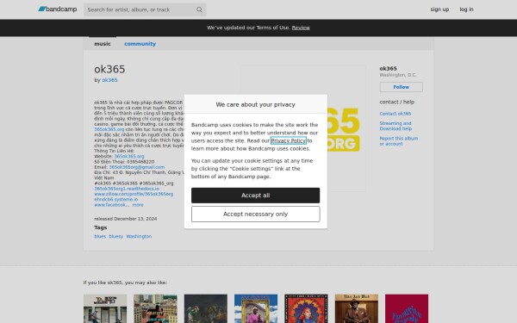
Task: Click the Washington, D.C. location text
Action: 397,75
